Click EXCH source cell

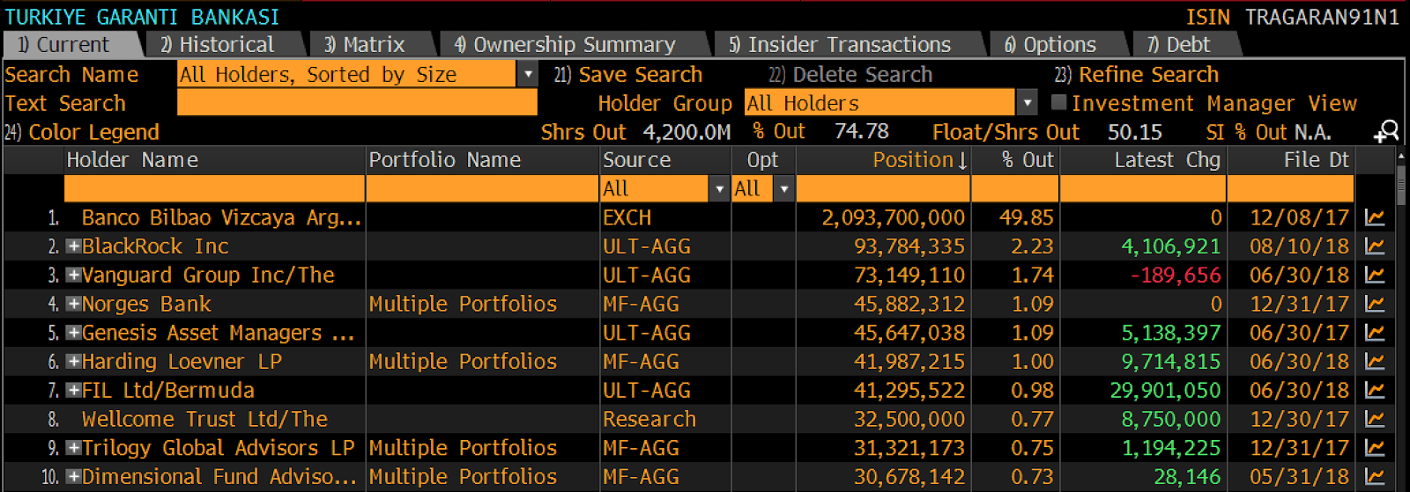tap(627, 217)
